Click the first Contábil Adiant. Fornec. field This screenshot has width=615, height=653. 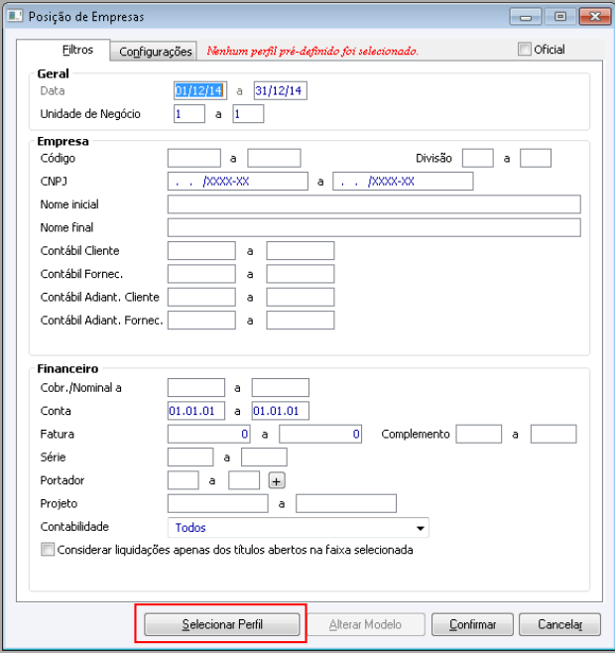201,321
